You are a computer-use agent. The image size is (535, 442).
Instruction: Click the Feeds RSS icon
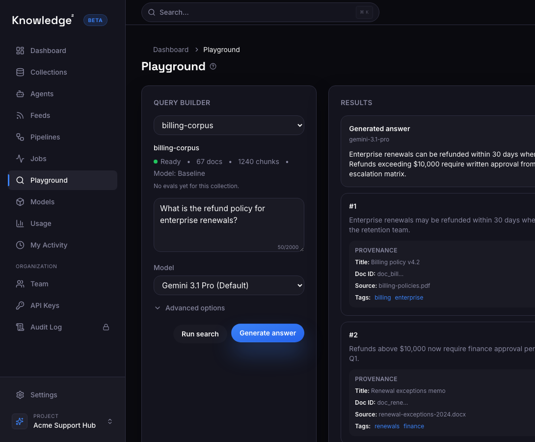point(20,115)
